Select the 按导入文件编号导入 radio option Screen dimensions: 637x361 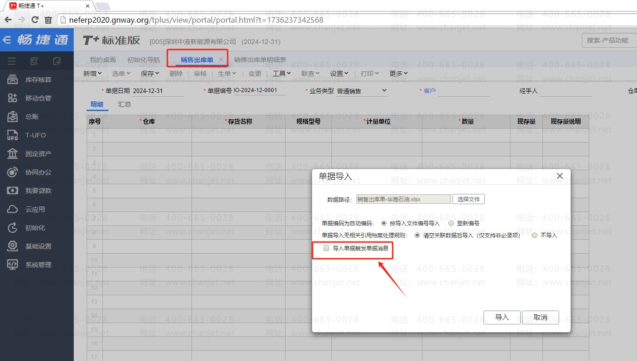383,223
